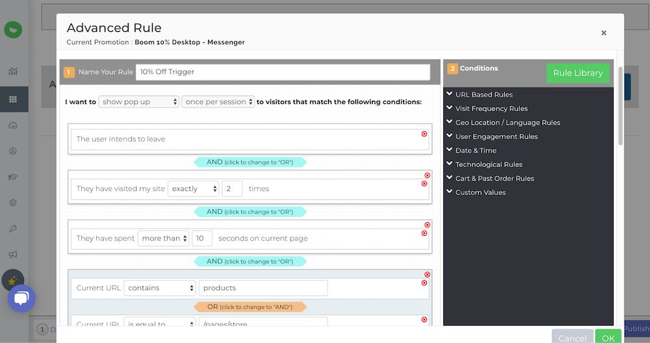
Task: Click the grid dashboard icon in sidebar
Action: tap(13, 99)
